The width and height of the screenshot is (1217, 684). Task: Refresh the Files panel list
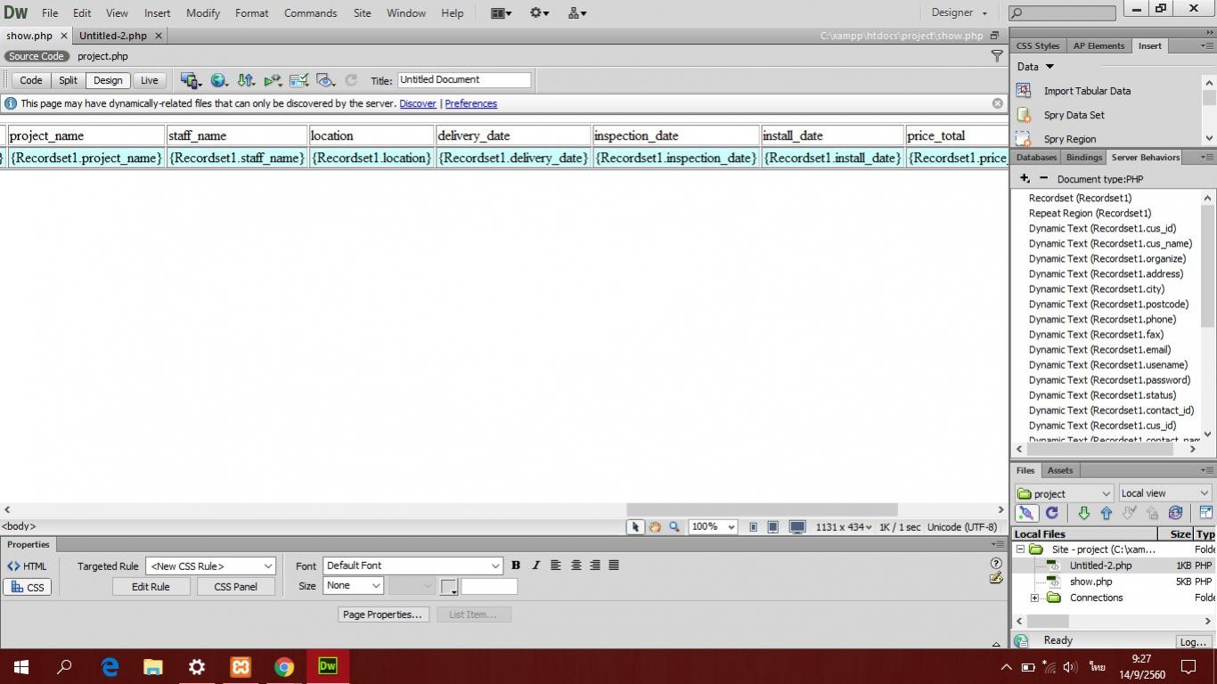tap(1051, 513)
